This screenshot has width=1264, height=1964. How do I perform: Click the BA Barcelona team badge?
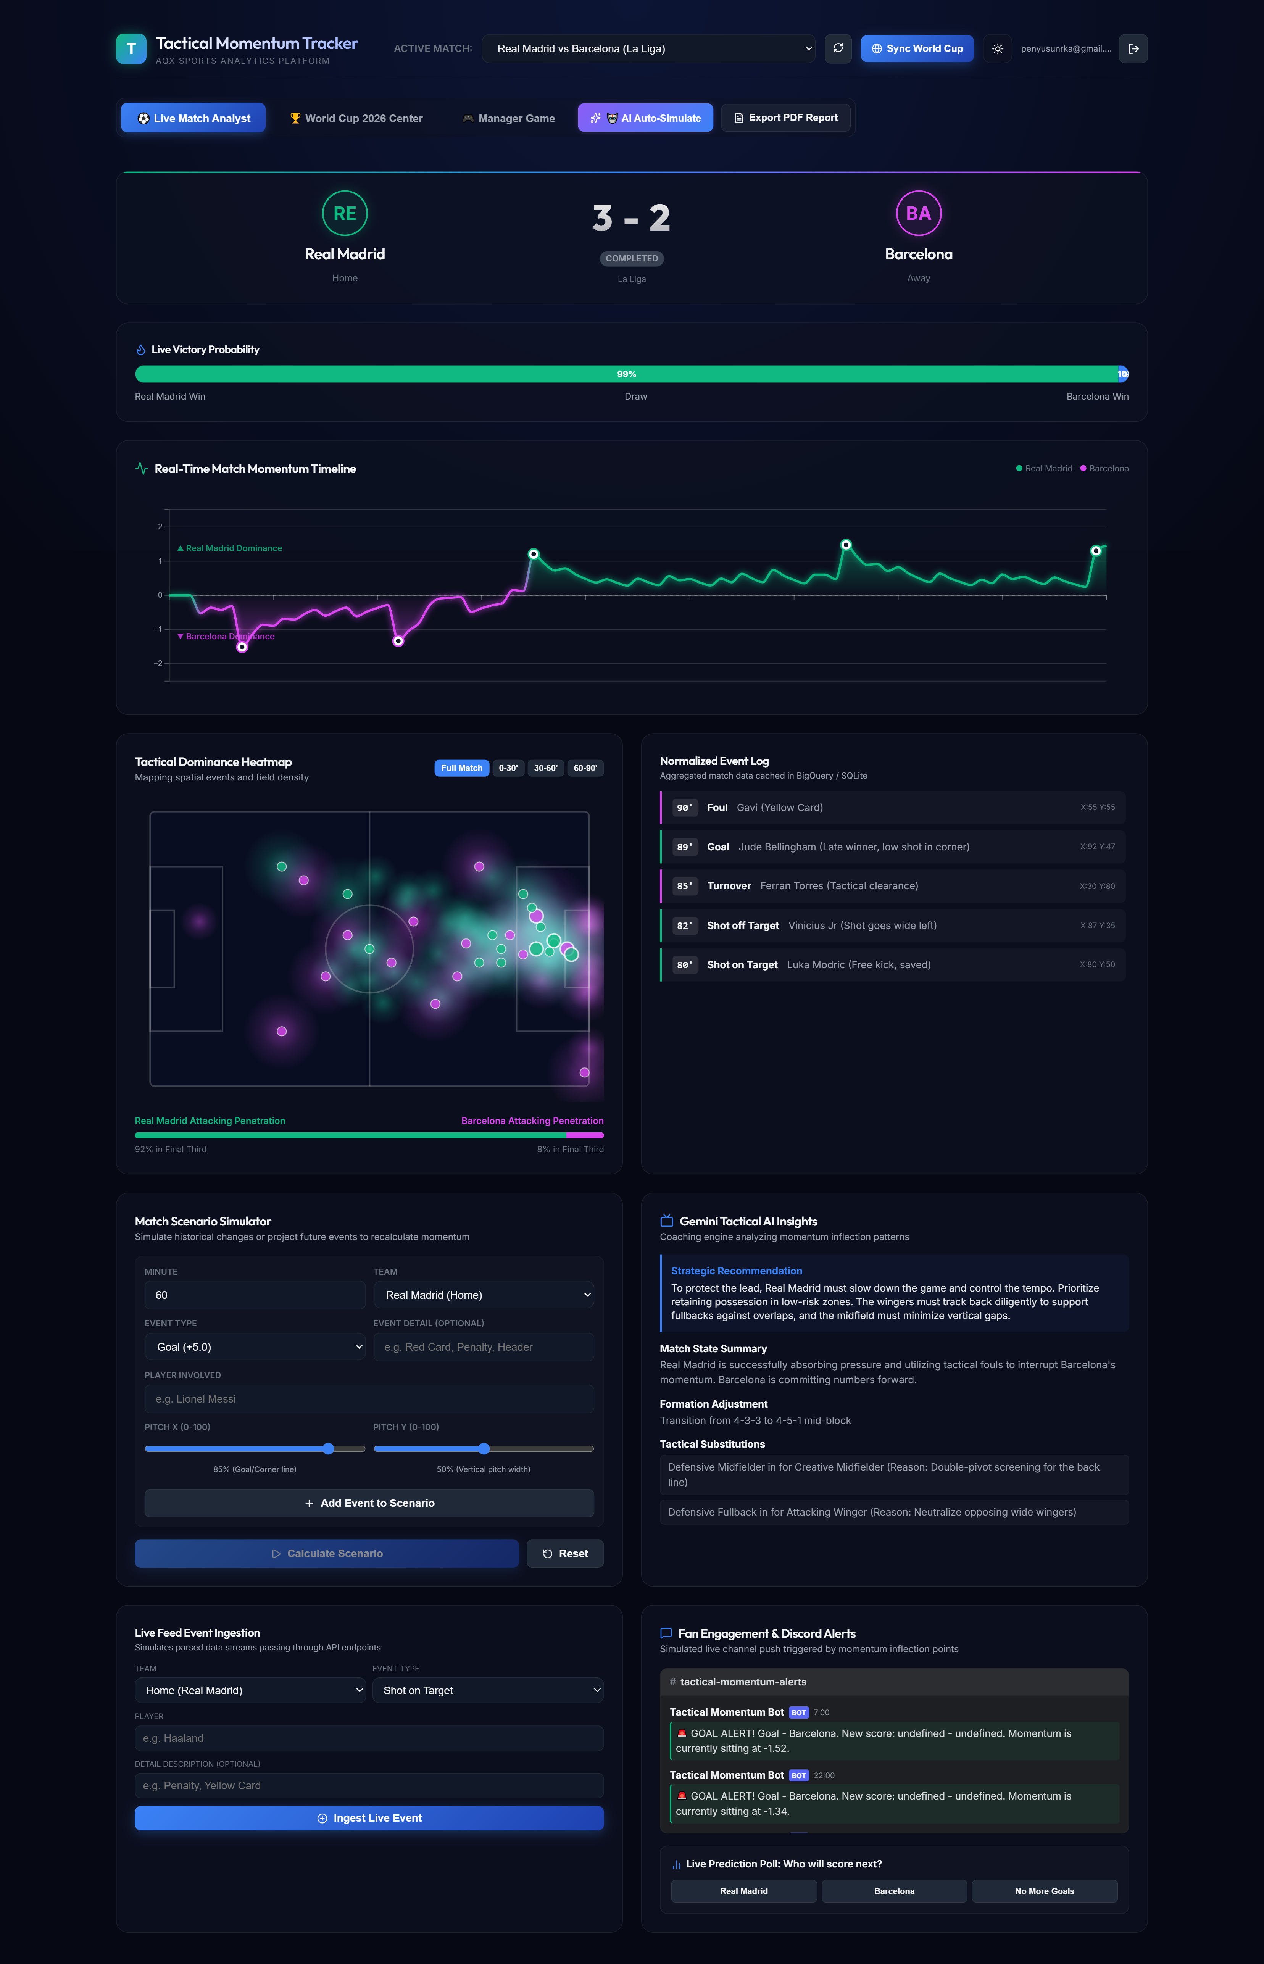(x=919, y=213)
